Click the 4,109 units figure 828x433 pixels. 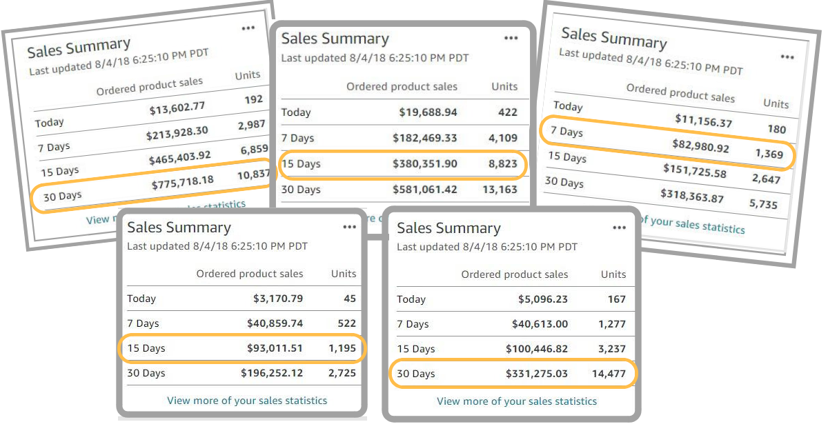tap(502, 138)
